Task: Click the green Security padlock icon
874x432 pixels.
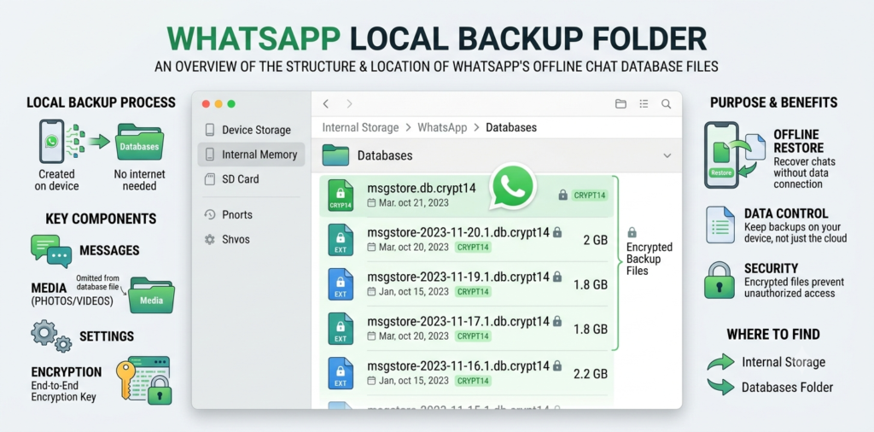Action: click(x=720, y=280)
